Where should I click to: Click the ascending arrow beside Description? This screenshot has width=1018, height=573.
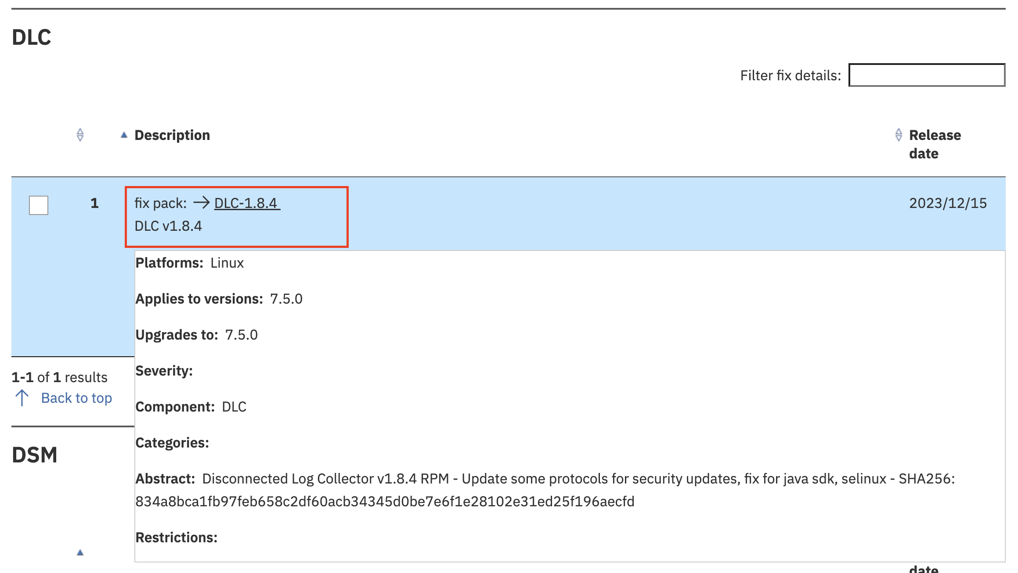pos(124,135)
